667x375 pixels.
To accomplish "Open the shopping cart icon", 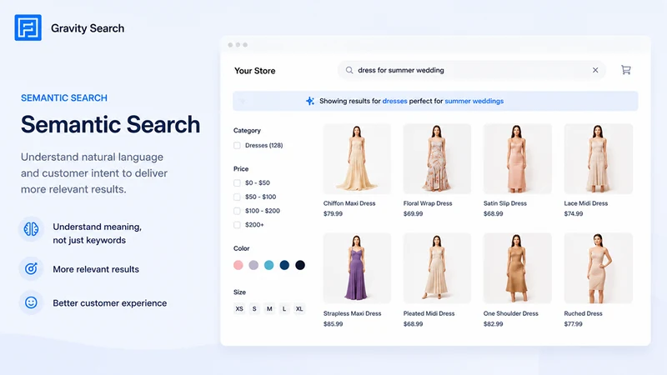I will (626, 70).
